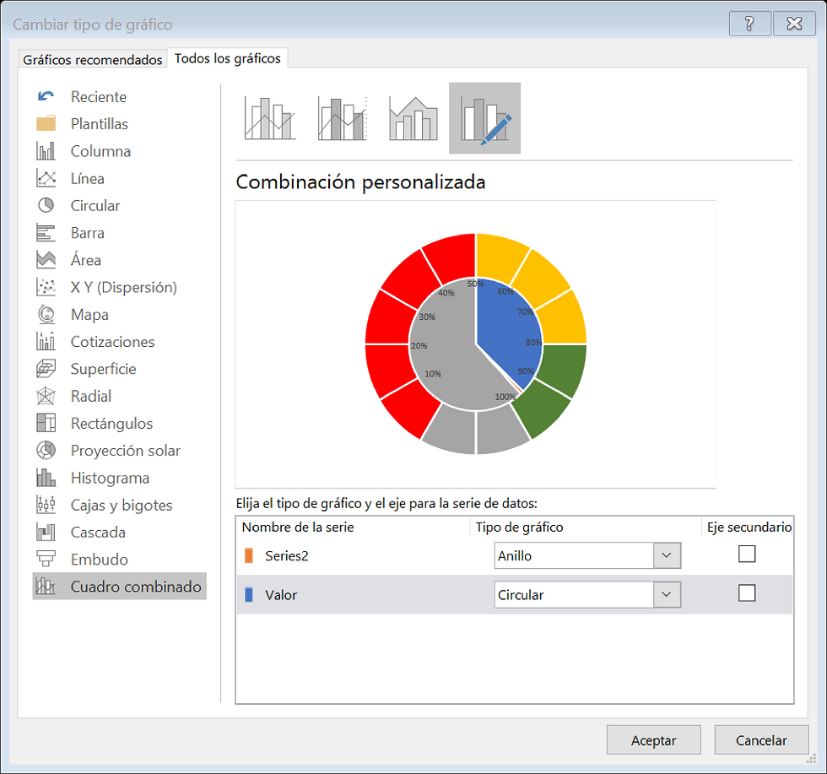Select the Histograma icon
Viewport: 827px width, 774px height.
tap(46, 478)
